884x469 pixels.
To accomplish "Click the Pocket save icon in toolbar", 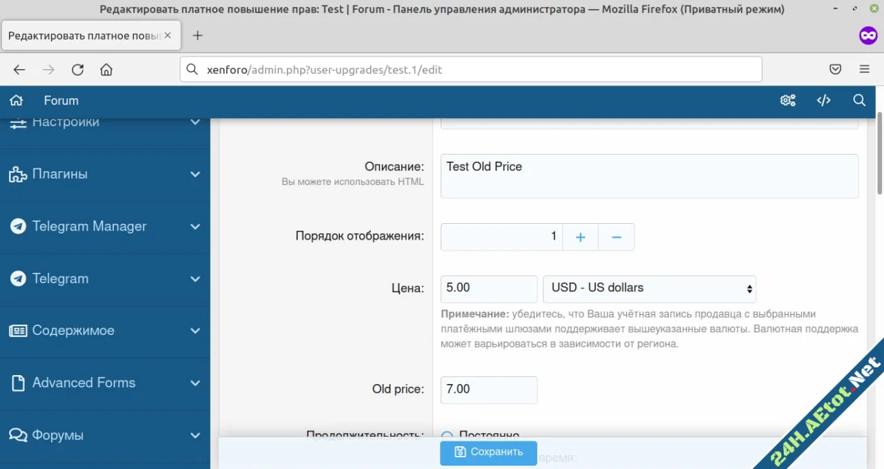I will [835, 69].
